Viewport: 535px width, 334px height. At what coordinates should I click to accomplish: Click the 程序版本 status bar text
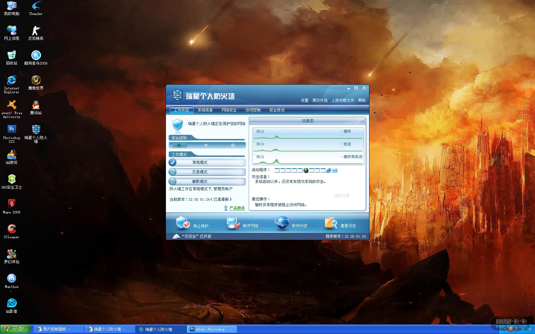point(346,236)
